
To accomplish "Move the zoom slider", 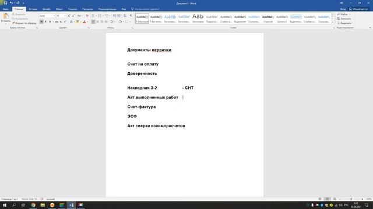I will point(351,199).
